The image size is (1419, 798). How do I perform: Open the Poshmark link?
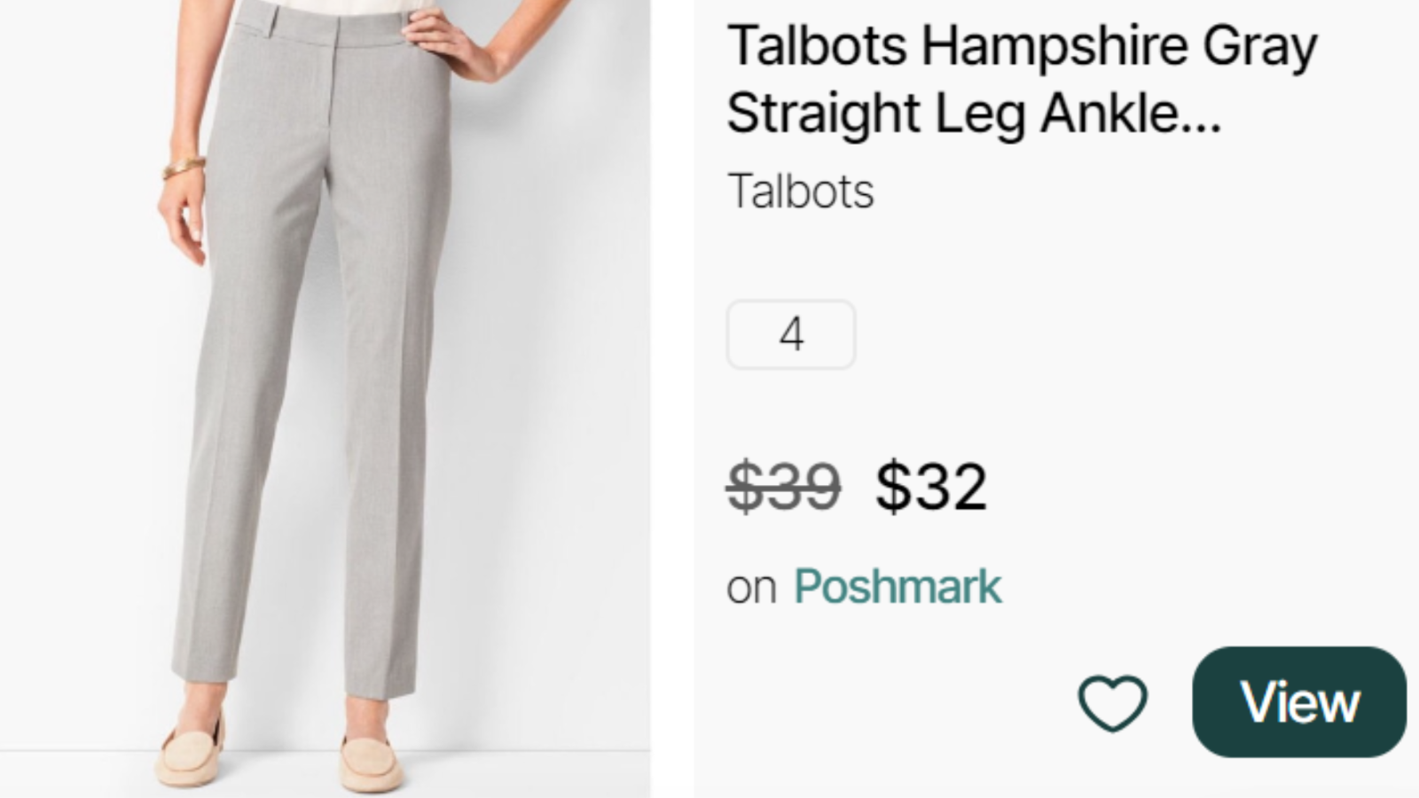point(897,587)
